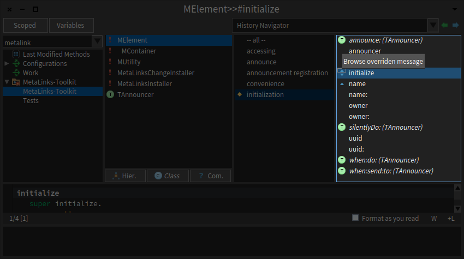Click override arrows icon beside initialize

pyautogui.click(x=342, y=73)
